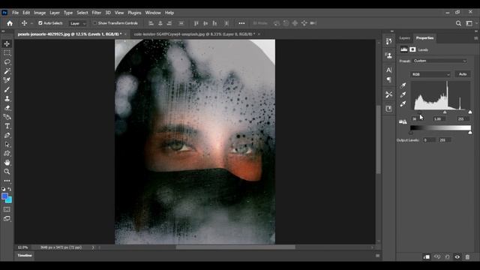The image size is (480, 270).
Task: Sample black point eyedropper in Levels
Action: coord(403,85)
